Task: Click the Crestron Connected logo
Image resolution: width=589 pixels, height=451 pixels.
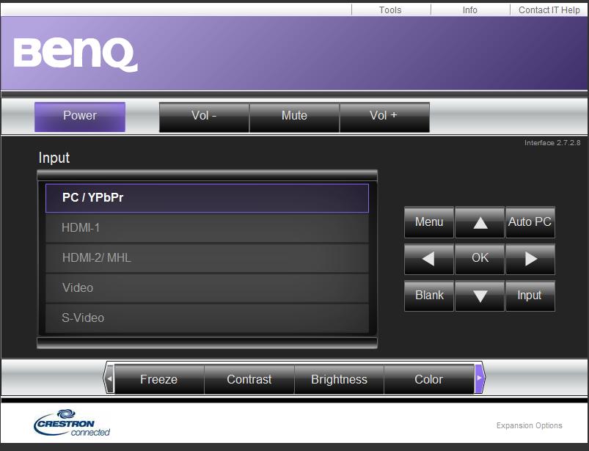Action: pos(72,423)
